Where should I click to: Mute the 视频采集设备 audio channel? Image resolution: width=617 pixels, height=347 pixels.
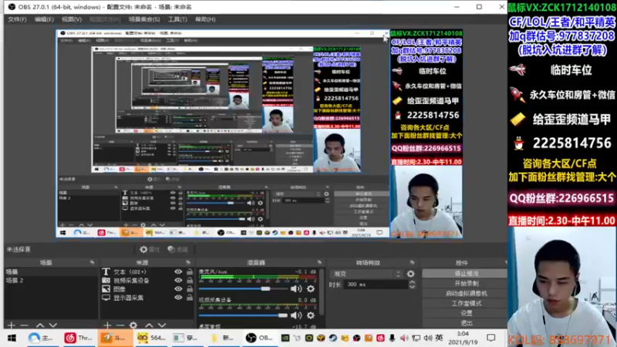(x=296, y=315)
